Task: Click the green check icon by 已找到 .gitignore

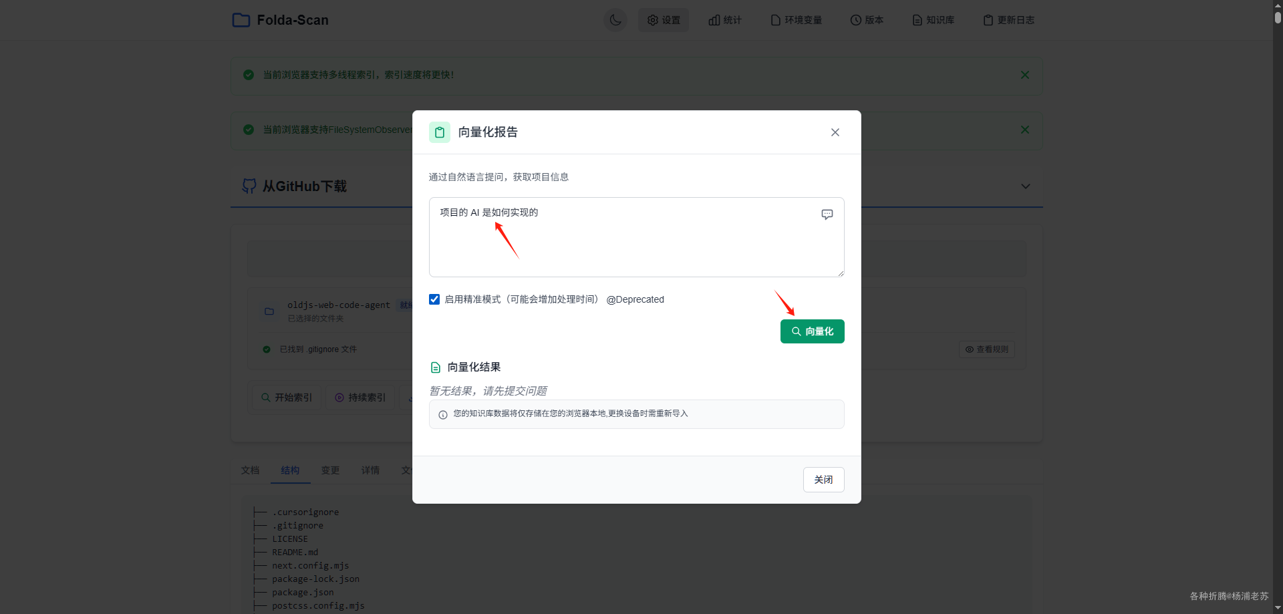Action: (x=267, y=349)
